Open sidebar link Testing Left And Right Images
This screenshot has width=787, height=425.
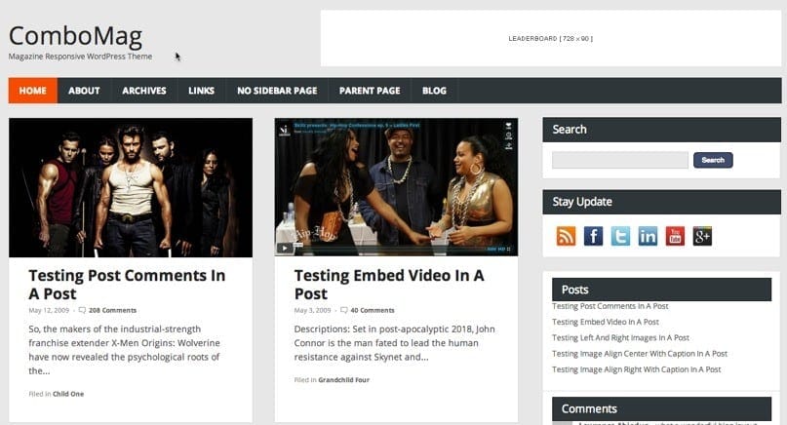(620, 337)
